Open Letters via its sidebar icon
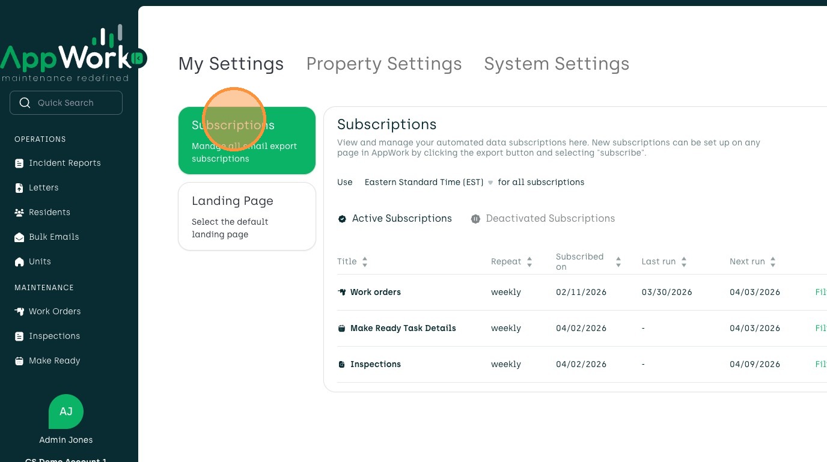The image size is (827, 462). [x=19, y=188]
